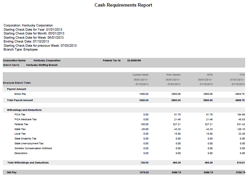The width and height of the screenshot is (249, 183).
Task: Click the Ending Check Date line
Action: tap(26, 41)
